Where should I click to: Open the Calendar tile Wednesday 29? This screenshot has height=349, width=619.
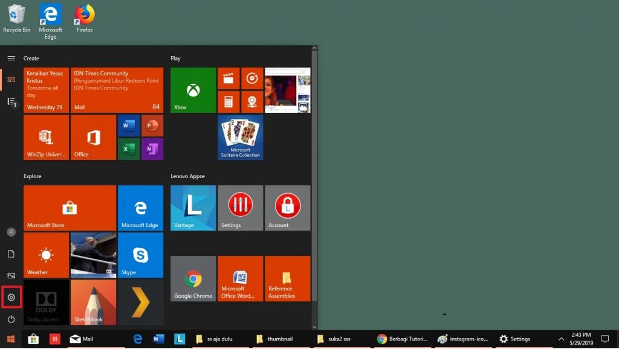tap(46, 91)
